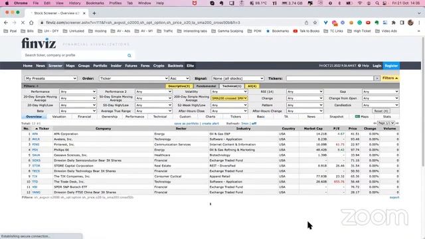Turn refresh off link
Image resolution: width=425 pixels, height=239 pixels.
coord(254,123)
